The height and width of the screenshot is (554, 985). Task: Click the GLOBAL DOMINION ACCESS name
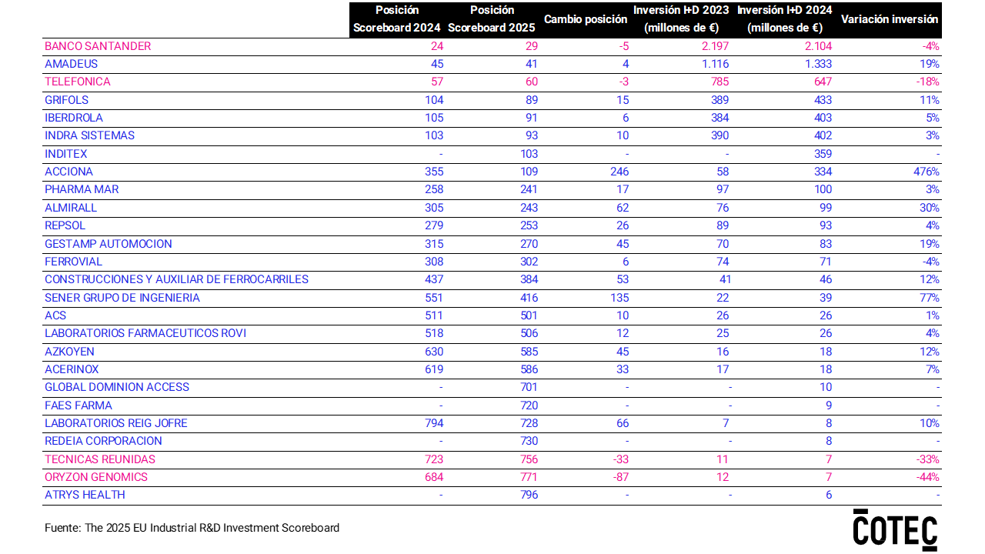click(x=117, y=387)
